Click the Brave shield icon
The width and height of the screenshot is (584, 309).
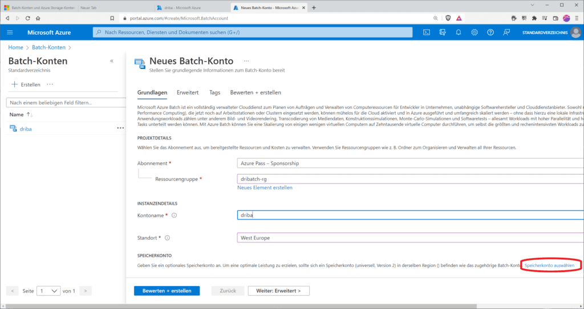click(448, 18)
